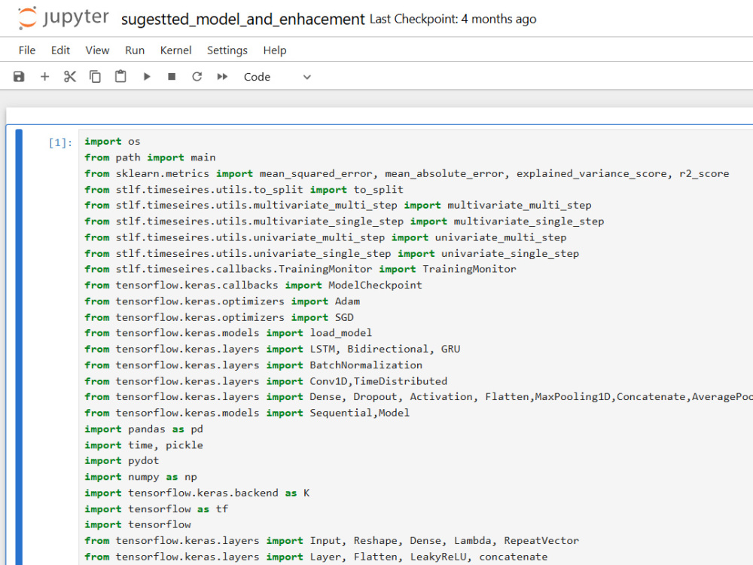Open the cell type dropdown showing Code
753x565 pixels.
coord(277,77)
